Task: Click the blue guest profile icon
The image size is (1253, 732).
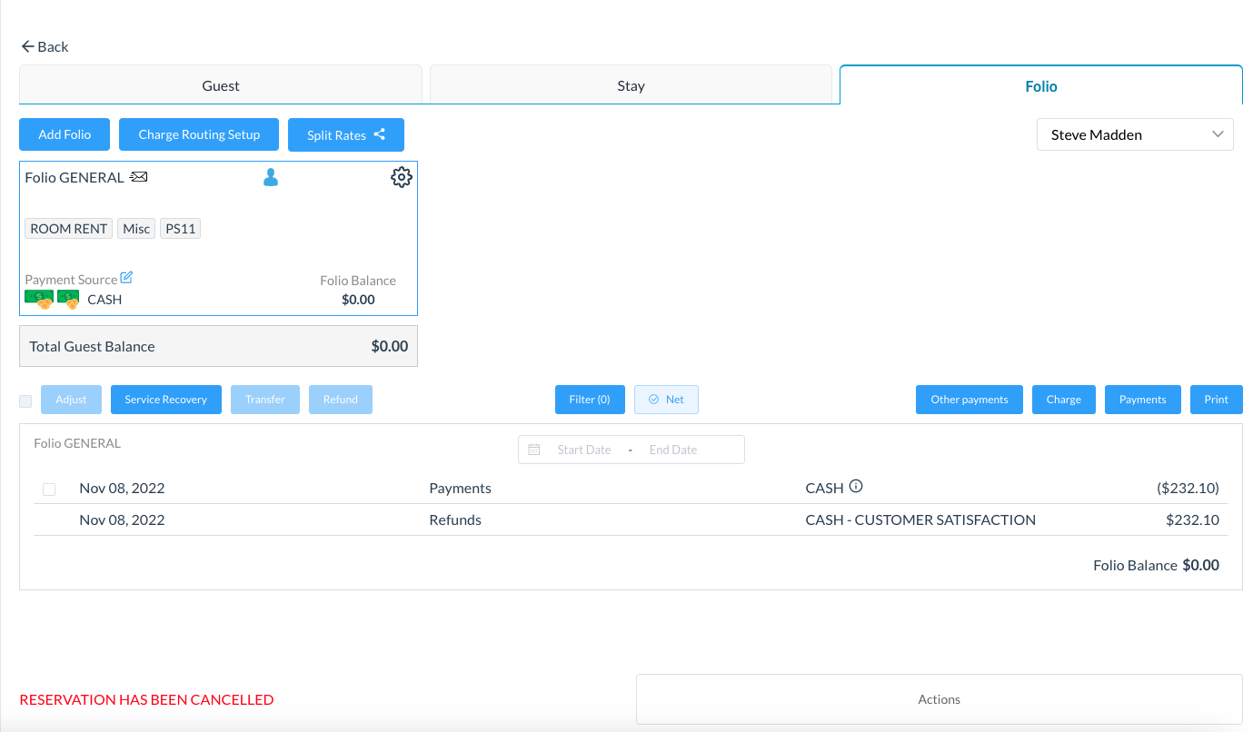Action: (270, 178)
